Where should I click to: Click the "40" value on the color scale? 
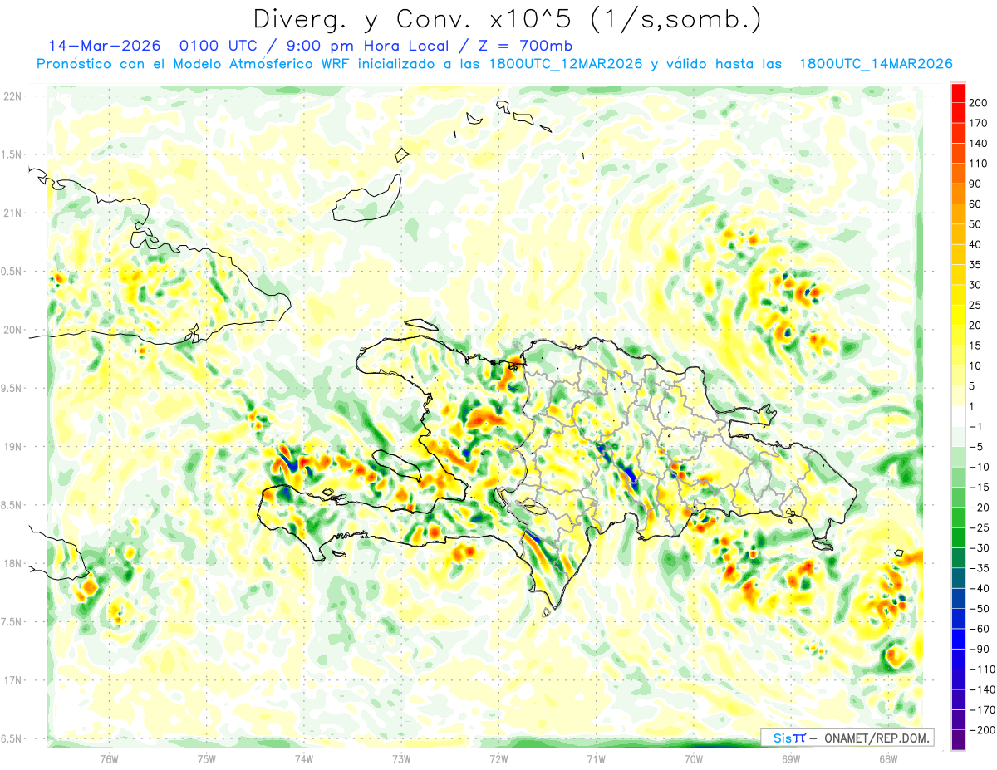tap(976, 245)
